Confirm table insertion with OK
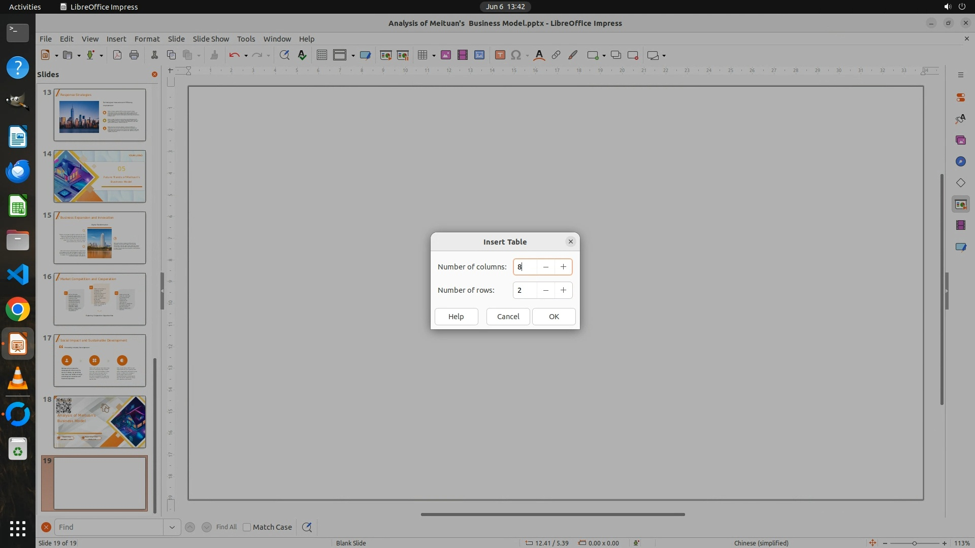The image size is (975, 548). [554, 317]
